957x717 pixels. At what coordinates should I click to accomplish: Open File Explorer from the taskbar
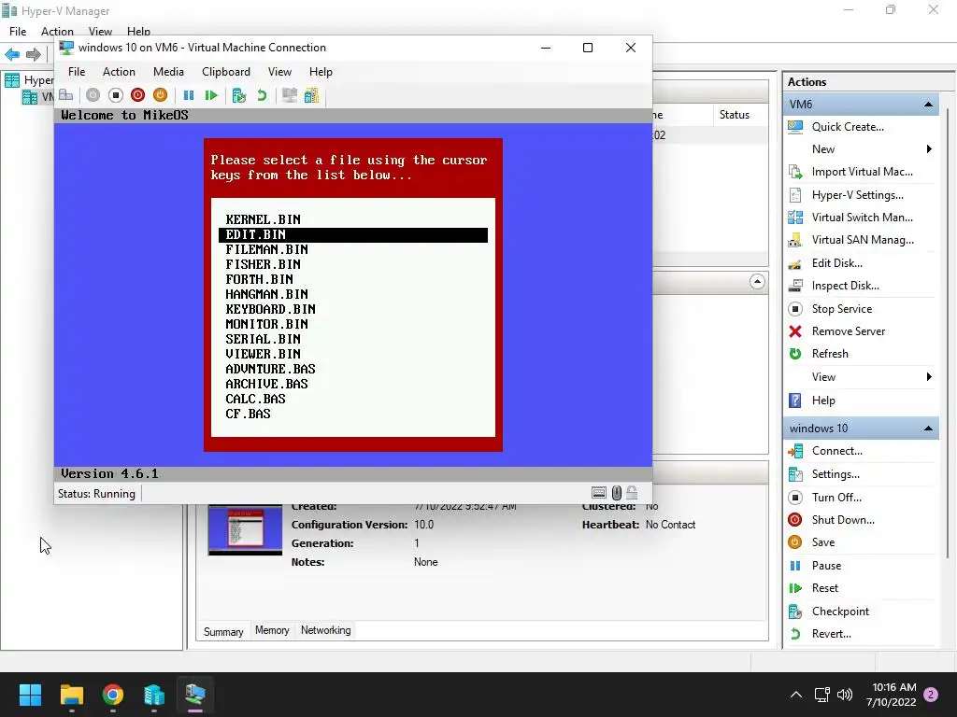click(x=71, y=695)
